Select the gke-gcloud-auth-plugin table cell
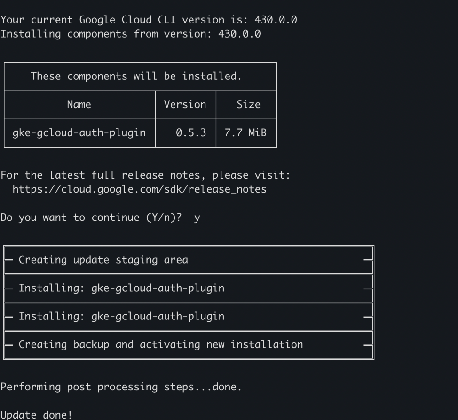The width and height of the screenshot is (458, 420). pos(79,133)
